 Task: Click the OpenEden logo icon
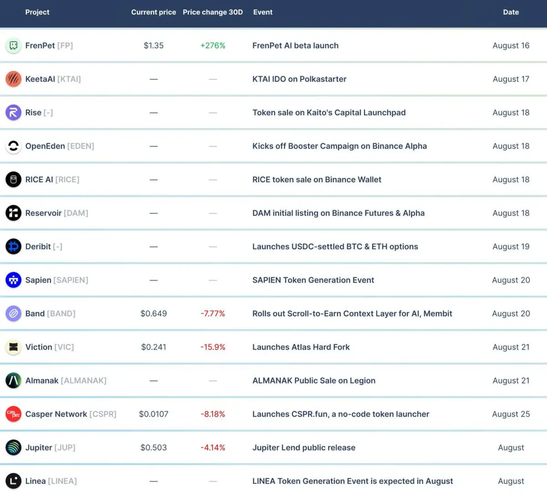13,146
